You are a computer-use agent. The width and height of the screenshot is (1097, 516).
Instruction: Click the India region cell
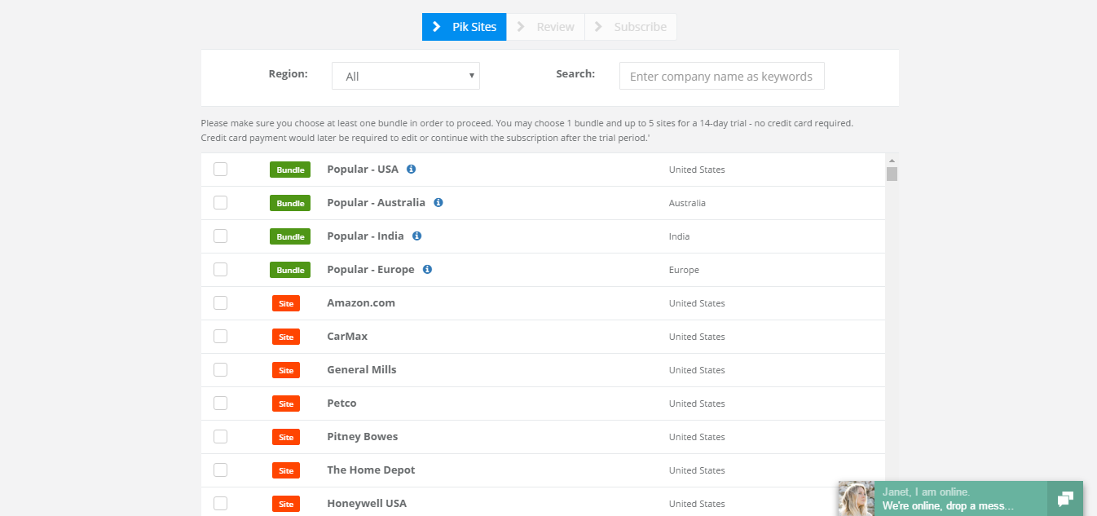[679, 236]
